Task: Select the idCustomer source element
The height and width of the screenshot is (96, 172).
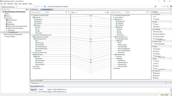Action: pyautogui.click(x=39, y=19)
